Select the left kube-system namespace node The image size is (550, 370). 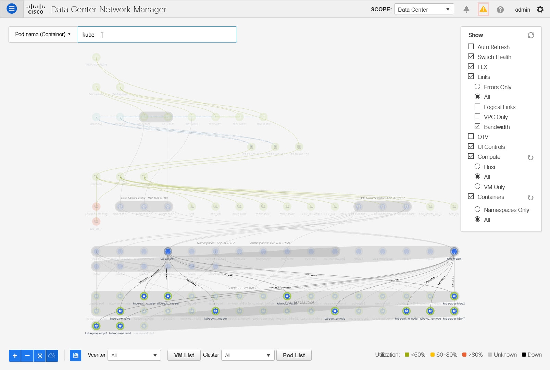(x=168, y=251)
